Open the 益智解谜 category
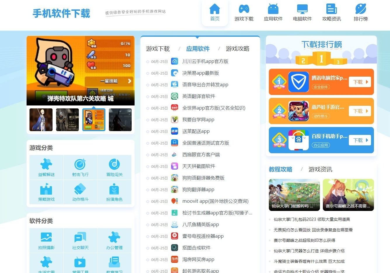 click(46, 164)
